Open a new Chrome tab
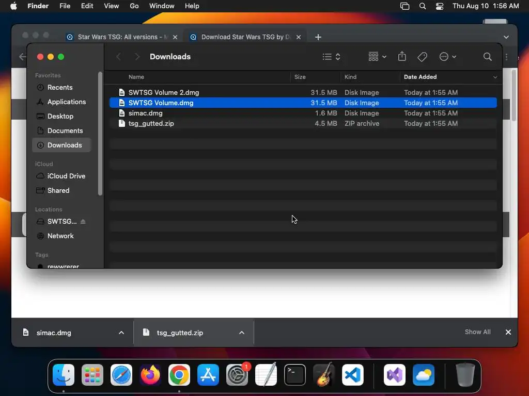 tap(318, 37)
